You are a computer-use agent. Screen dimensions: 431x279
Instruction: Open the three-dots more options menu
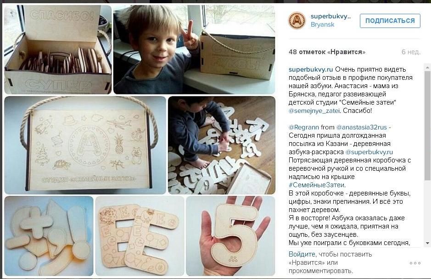coord(415,263)
